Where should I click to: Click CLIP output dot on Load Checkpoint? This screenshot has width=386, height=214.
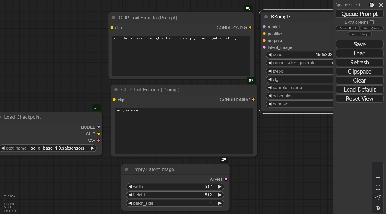coord(98,134)
